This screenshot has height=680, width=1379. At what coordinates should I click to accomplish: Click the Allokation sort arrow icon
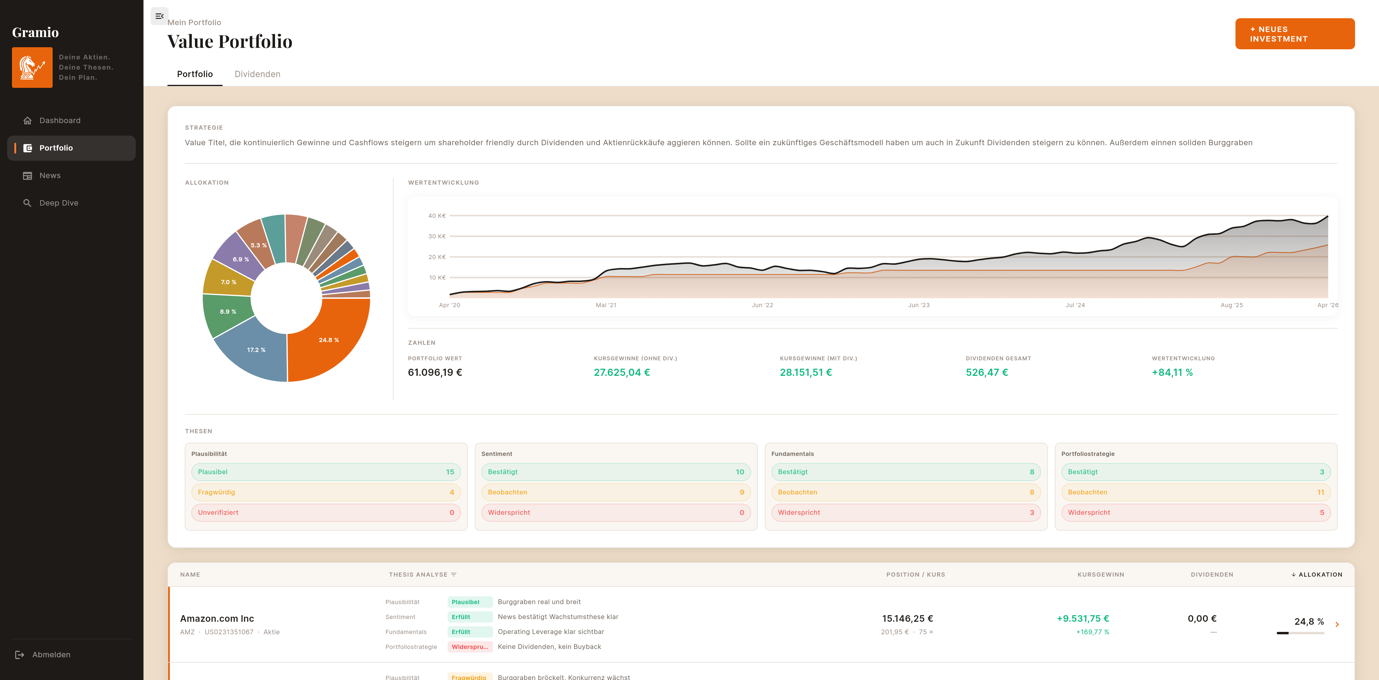1293,575
